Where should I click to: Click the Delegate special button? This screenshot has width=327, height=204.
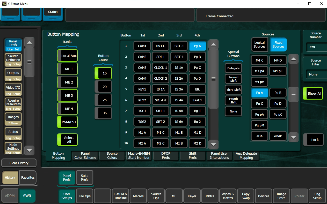point(233,68)
